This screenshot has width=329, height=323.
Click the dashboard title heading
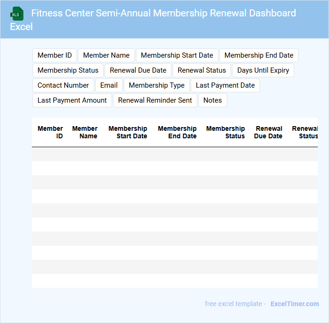click(164, 13)
